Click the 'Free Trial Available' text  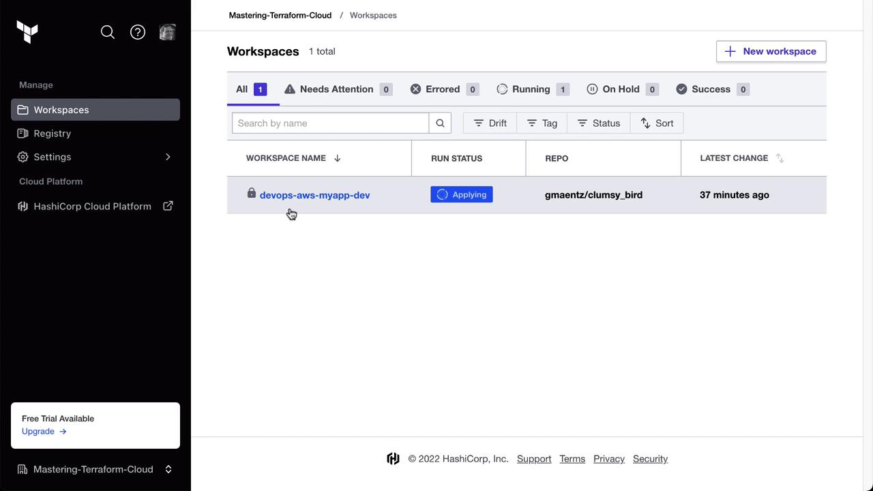58,419
